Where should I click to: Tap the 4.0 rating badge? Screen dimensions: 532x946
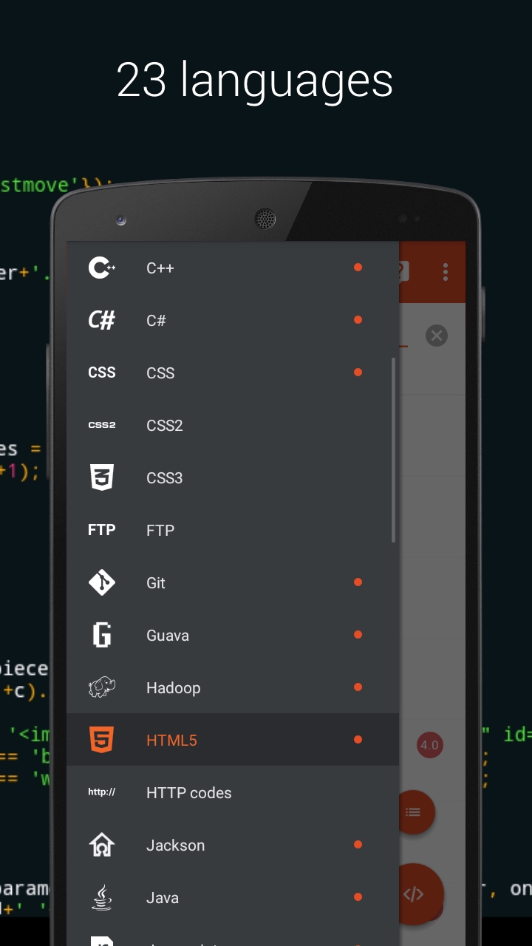(x=429, y=745)
